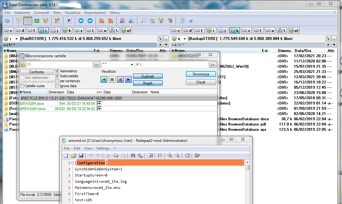Image resolution: width=342 pixels, height=204 pixels.
Task: Click the copy-right green arrow filter in Visualizza
Action: pyautogui.click(x=104, y=79)
